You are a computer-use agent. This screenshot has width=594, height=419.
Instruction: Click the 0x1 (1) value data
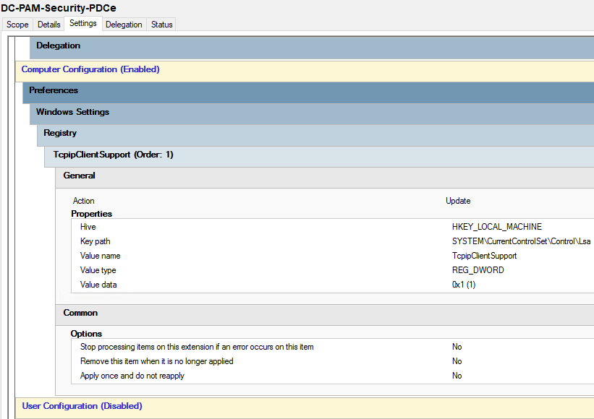[x=464, y=285]
